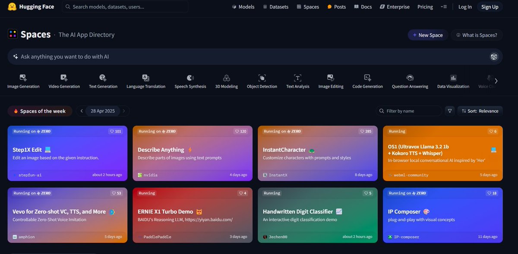Like ERNIE X1 Turbo Demo (4 likes)
This screenshot has width=518, height=254.
[243, 193]
